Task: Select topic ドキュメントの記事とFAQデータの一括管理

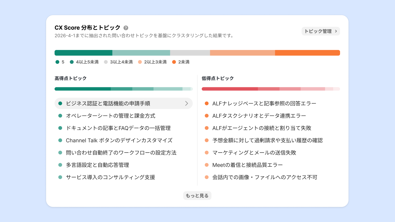Action: click(118, 128)
